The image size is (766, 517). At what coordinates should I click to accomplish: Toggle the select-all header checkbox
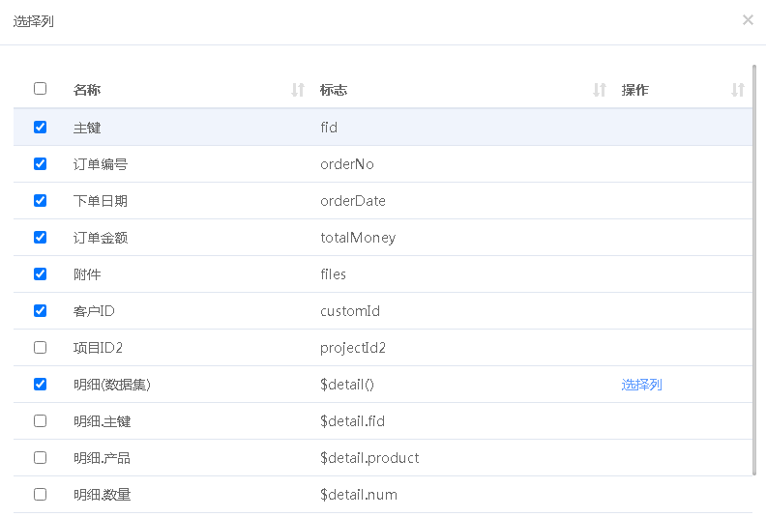40,89
